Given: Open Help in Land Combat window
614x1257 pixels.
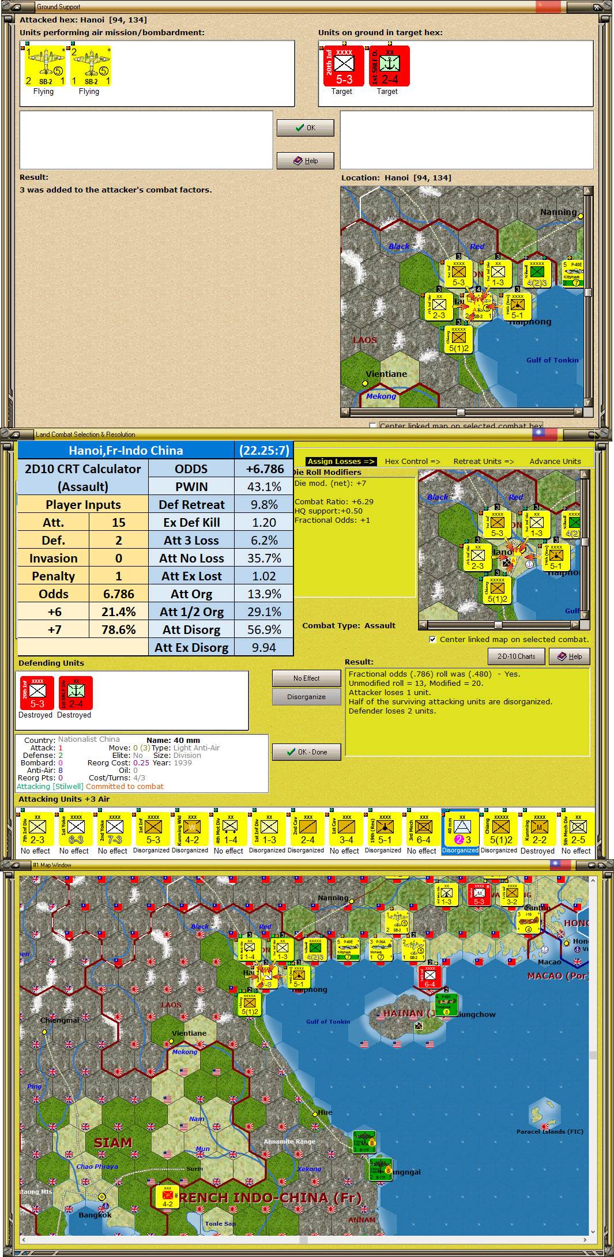Looking at the screenshot, I should click(x=569, y=656).
